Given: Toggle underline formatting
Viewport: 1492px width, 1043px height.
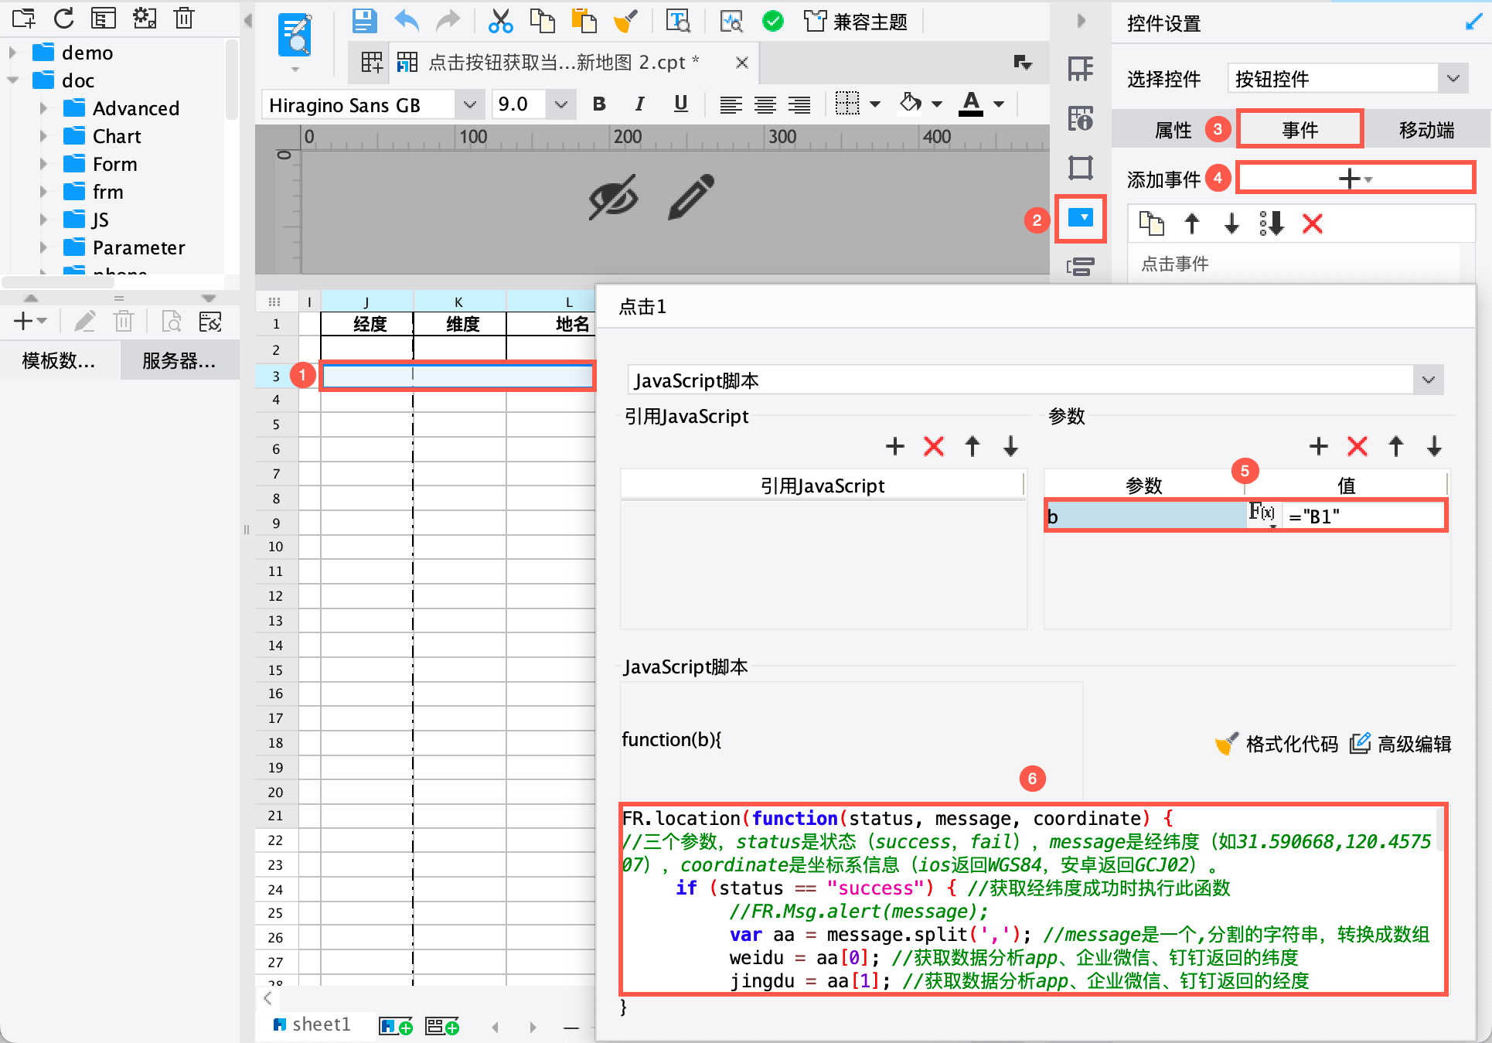Looking at the screenshot, I should pyautogui.click(x=680, y=104).
